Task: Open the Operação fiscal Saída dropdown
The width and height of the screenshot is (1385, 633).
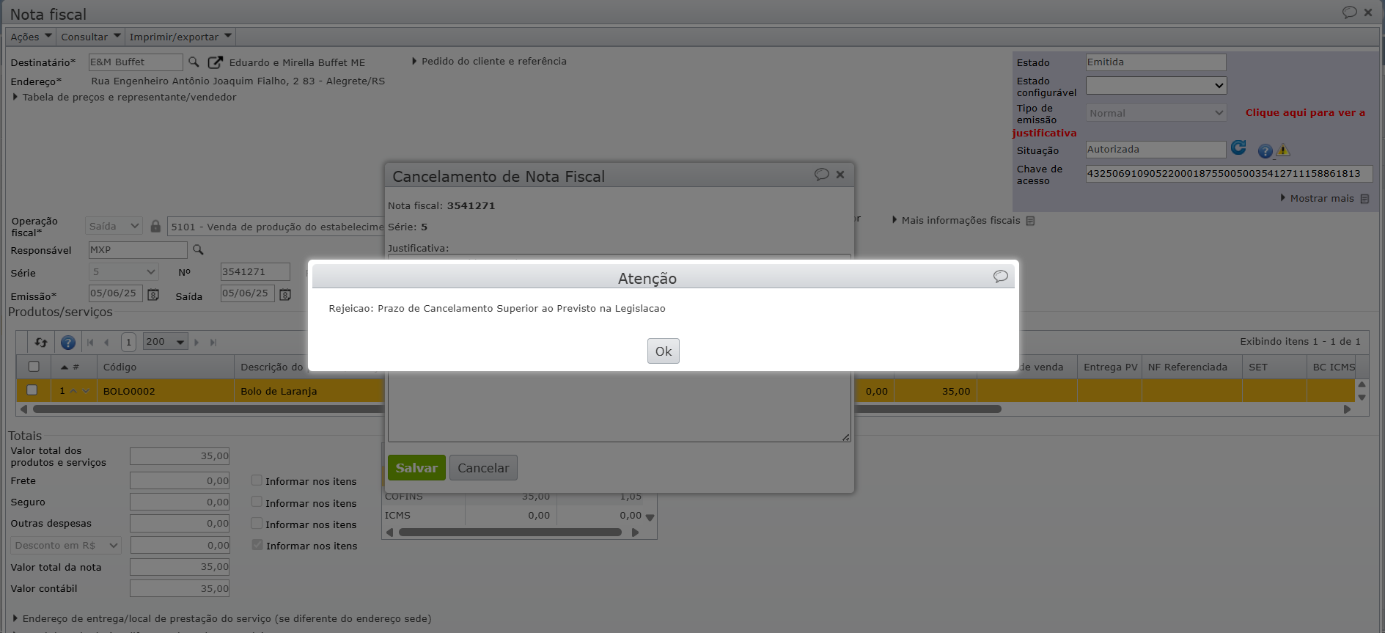Action: pos(114,227)
